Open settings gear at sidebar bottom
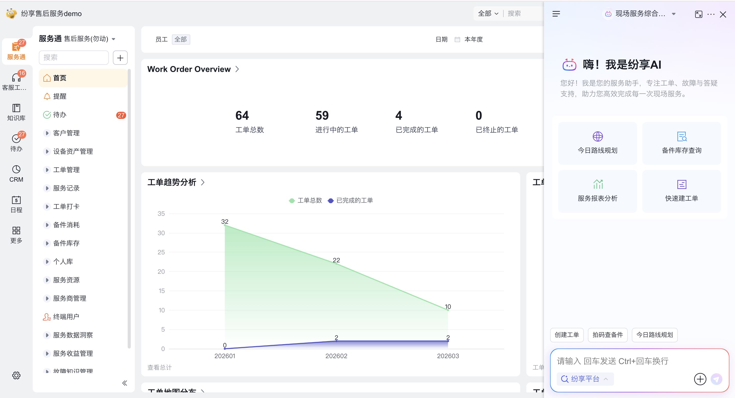Screen dimensions: 735x398 [x=16, y=375]
